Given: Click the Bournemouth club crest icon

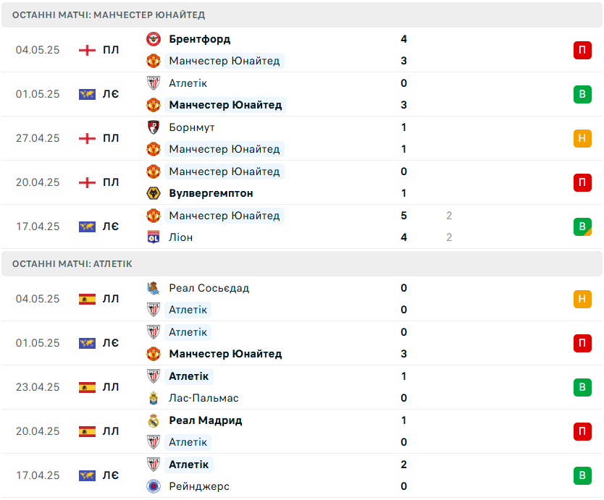Looking at the screenshot, I should click(154, 127).
